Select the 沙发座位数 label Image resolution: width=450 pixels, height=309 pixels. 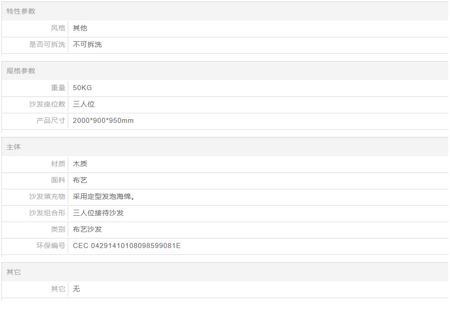[x=47, y=104]
